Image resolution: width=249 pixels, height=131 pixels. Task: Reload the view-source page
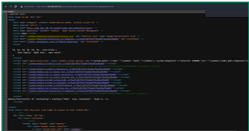[x=15, y=6]
